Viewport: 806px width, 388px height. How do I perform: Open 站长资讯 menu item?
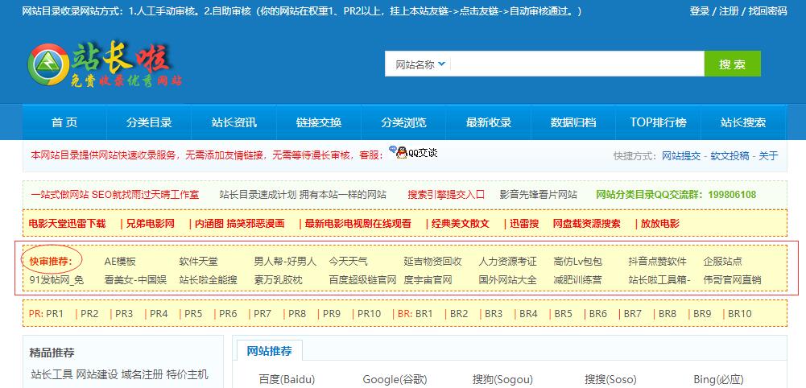(234, 122)
